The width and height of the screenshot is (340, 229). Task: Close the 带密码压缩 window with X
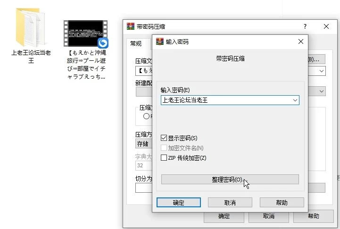(x=326, y=27)
